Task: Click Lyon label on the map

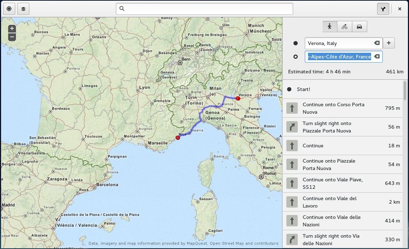Action: click(145, 87)
